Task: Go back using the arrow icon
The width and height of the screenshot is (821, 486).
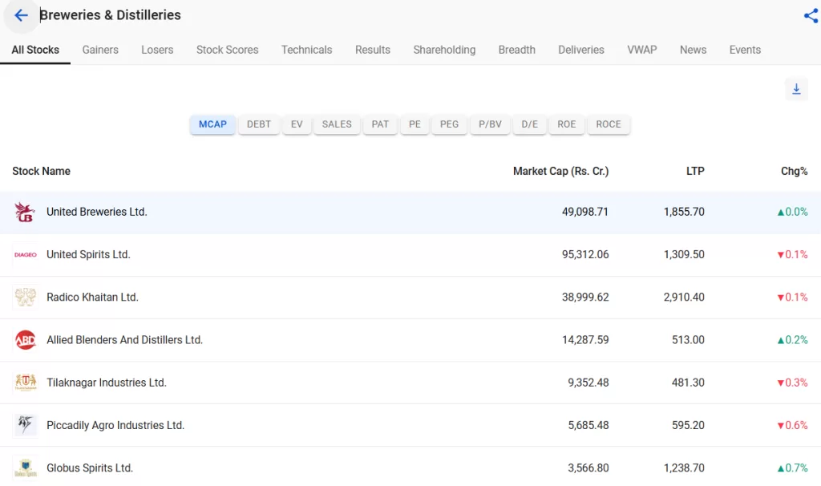Action: (21, 15)
